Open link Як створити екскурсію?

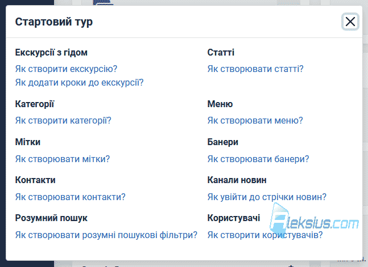(66, 69)
